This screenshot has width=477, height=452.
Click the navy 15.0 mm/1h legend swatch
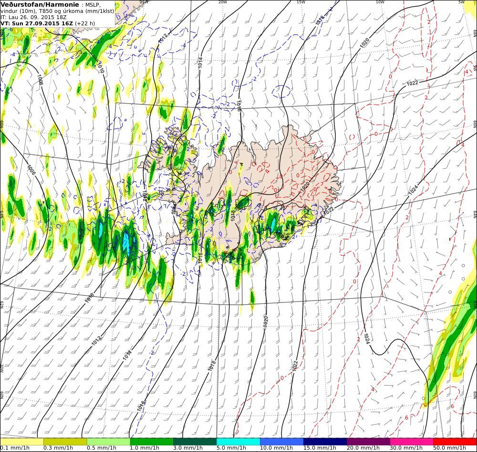click(325, 441)
